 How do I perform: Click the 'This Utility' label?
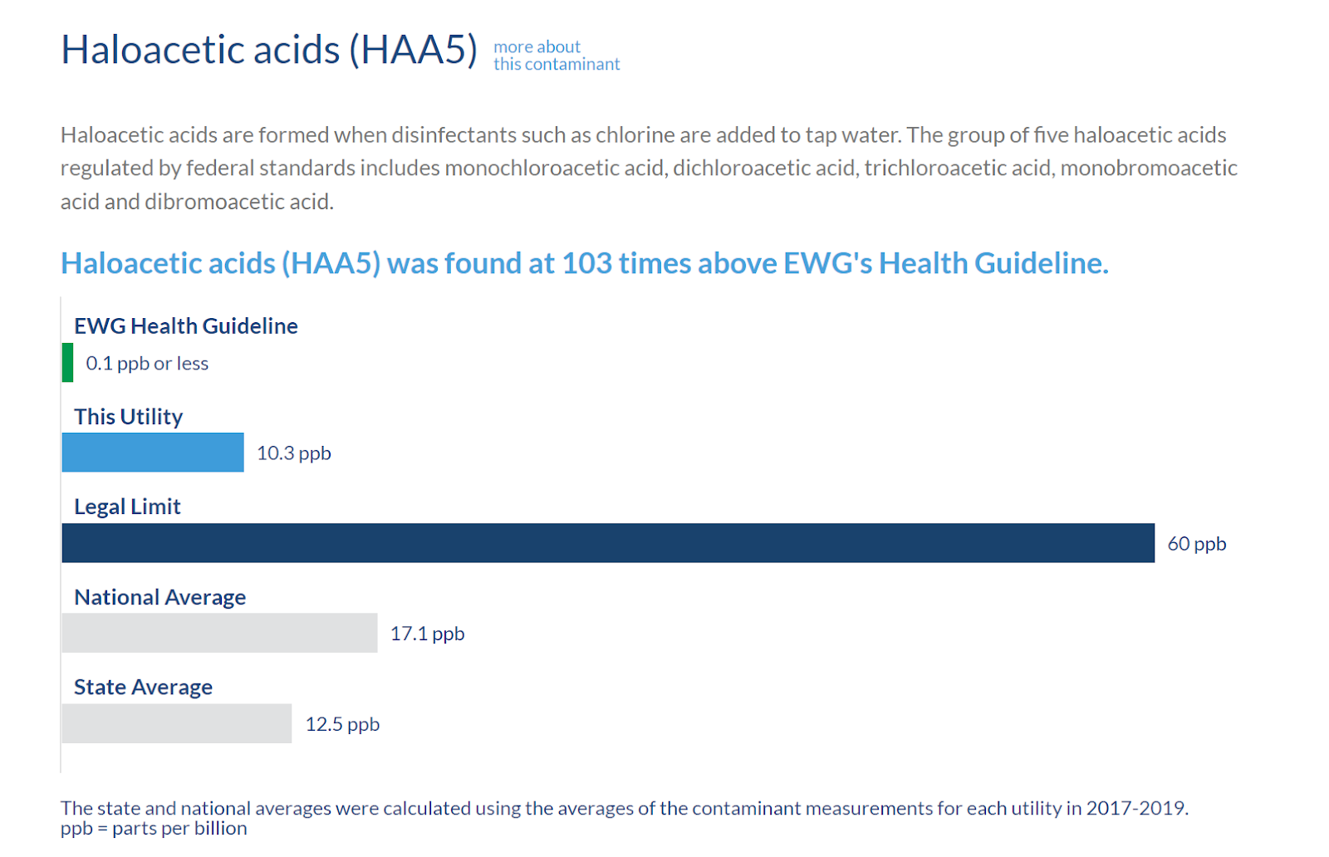point(129,416)
